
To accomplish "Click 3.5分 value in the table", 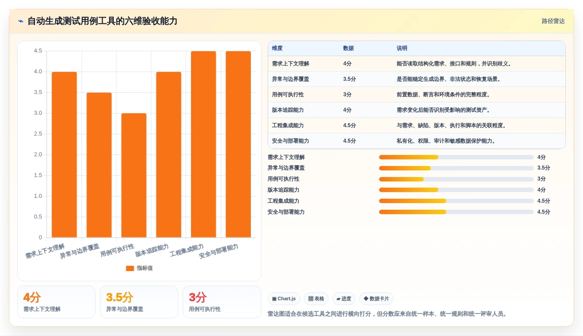I will (349, 79).
